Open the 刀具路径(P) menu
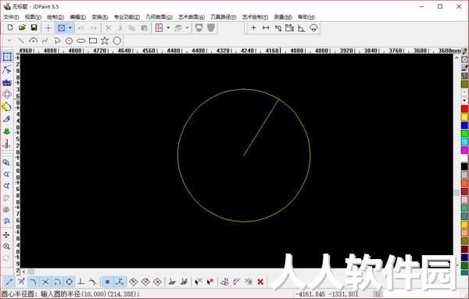This screenshot has height=299, width=469. point(223,16)
